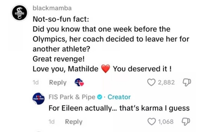Click the liked-by-creator badge icon

pos(79,83)
